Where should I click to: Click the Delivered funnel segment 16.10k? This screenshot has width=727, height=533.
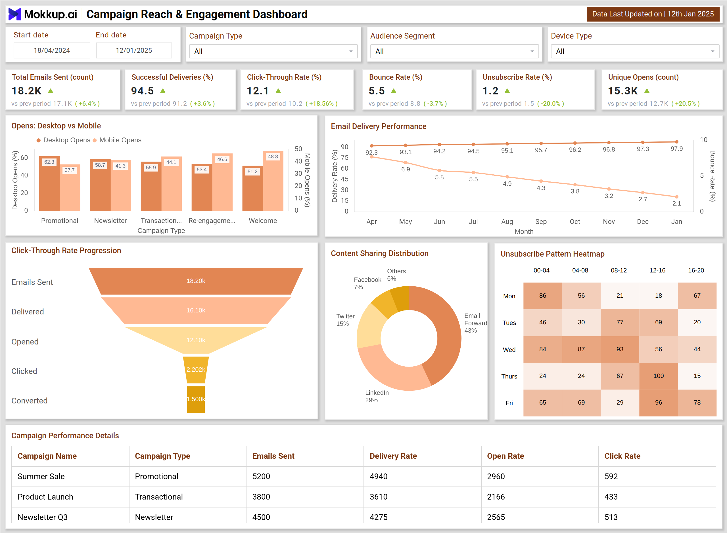click(196, 310)
